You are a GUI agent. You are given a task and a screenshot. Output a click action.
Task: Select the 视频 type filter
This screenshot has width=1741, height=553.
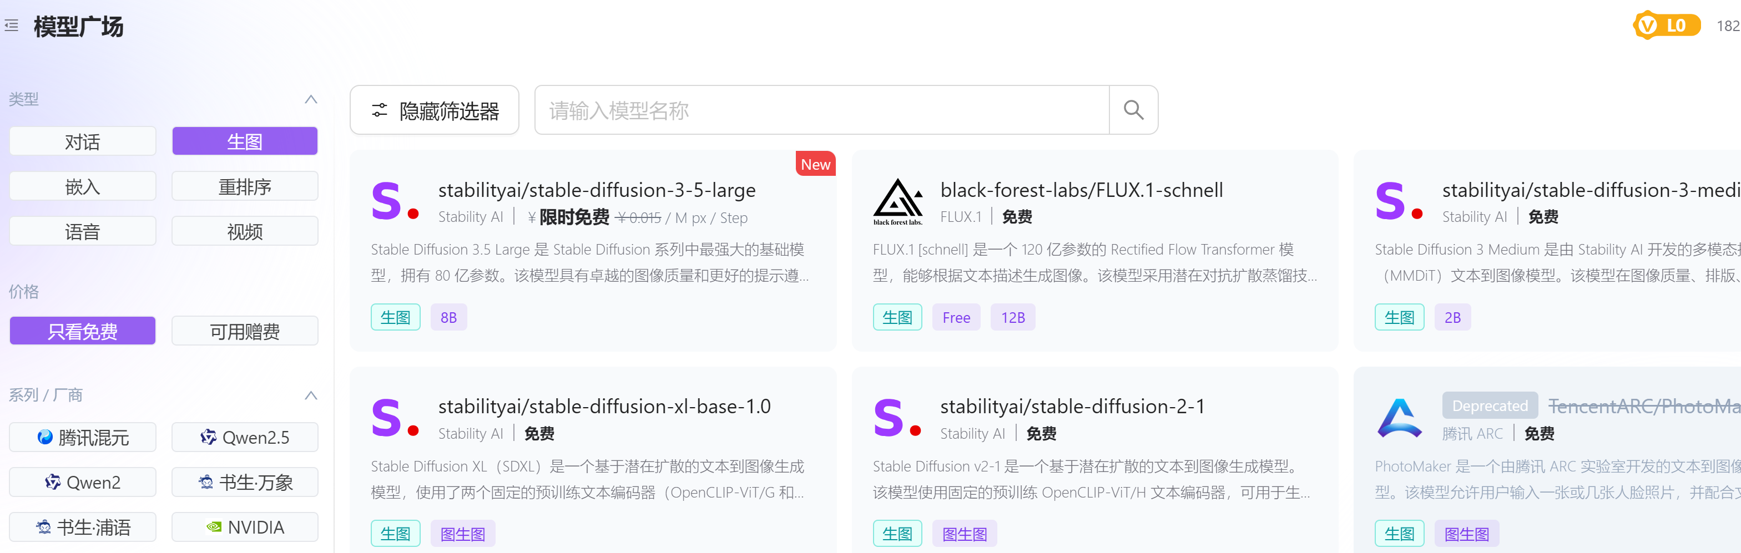click(245, 232)
